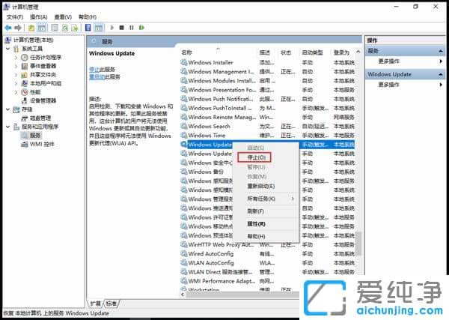Click the horizontal scrollbar left arrow
449x320 pixels.
(x=183, y=295)
